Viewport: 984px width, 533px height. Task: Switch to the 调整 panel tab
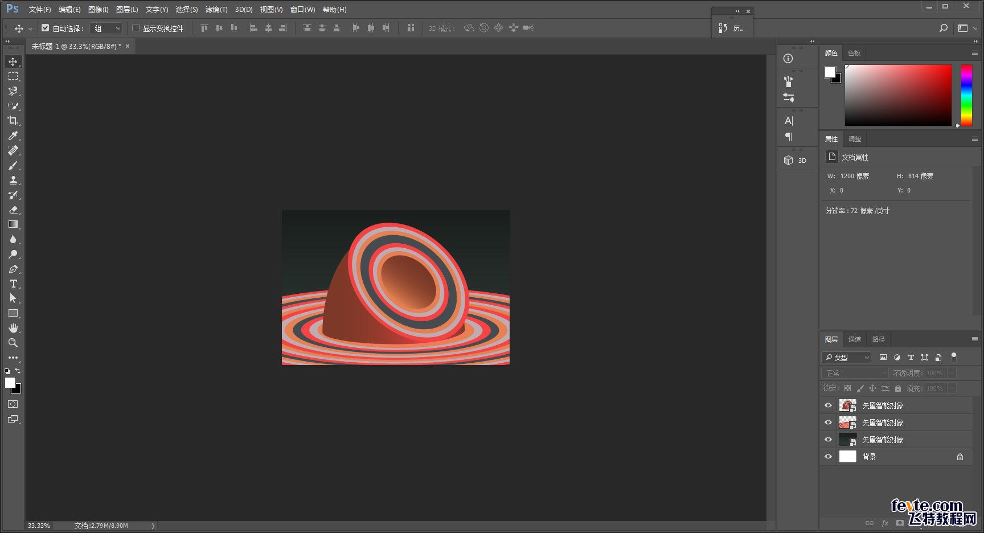855,139
